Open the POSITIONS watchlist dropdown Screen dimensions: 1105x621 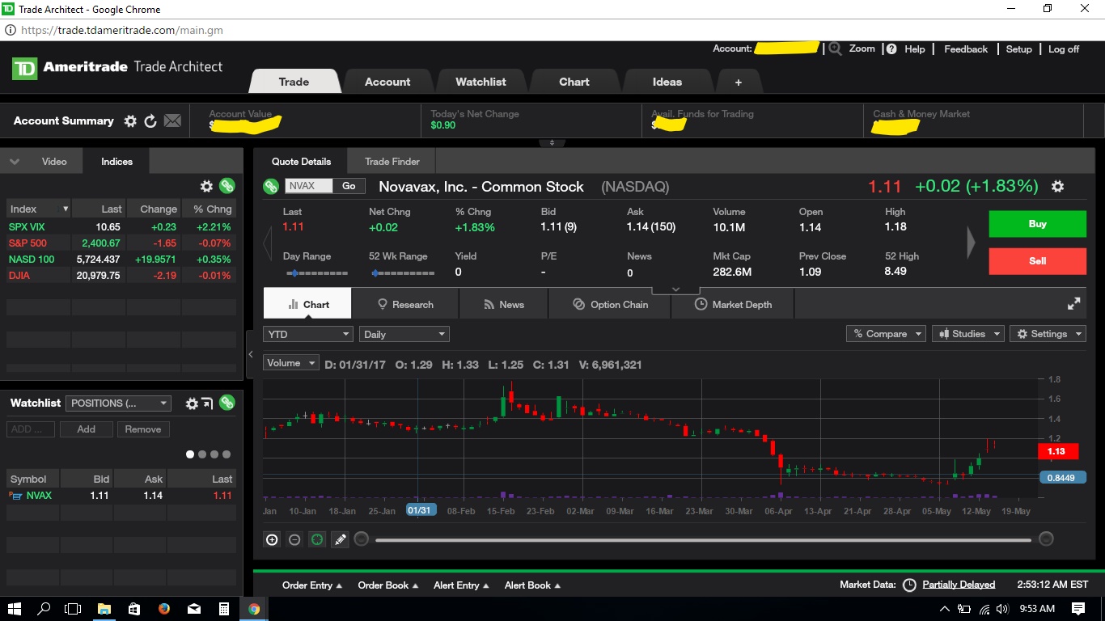(119, 403)
